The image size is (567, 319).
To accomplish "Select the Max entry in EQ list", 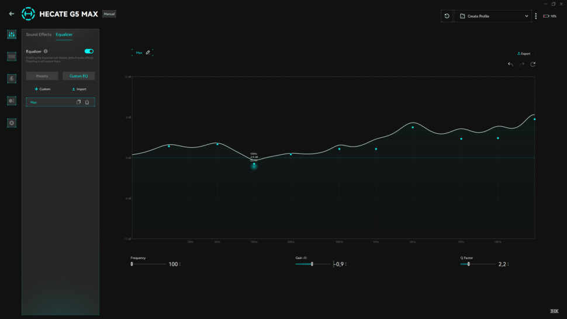I will pos(60,102).
